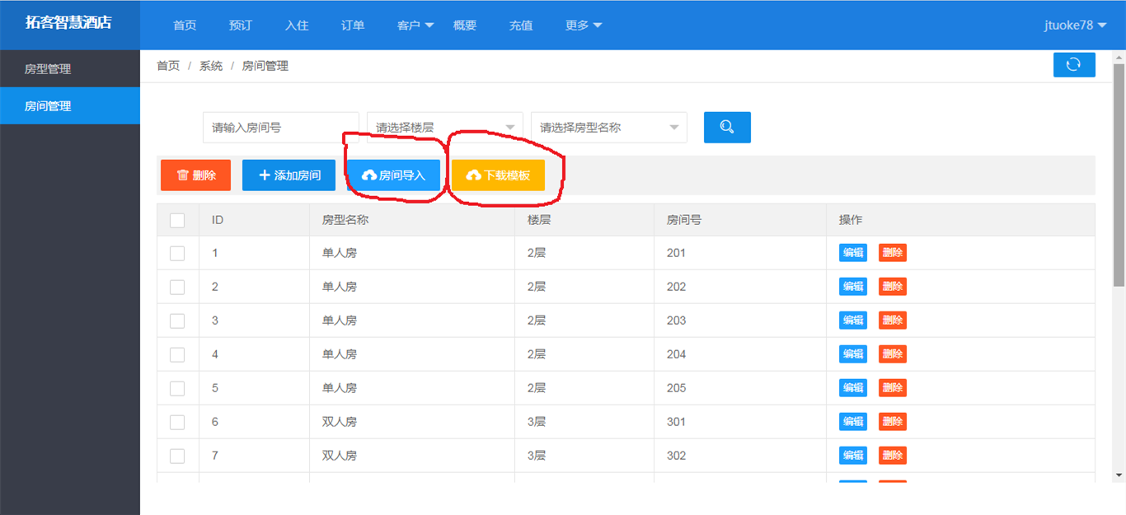The width and height of the screenshot is (1126, 515).
Task: Click the magnifier search button
Action: click(x=727, y=127)
